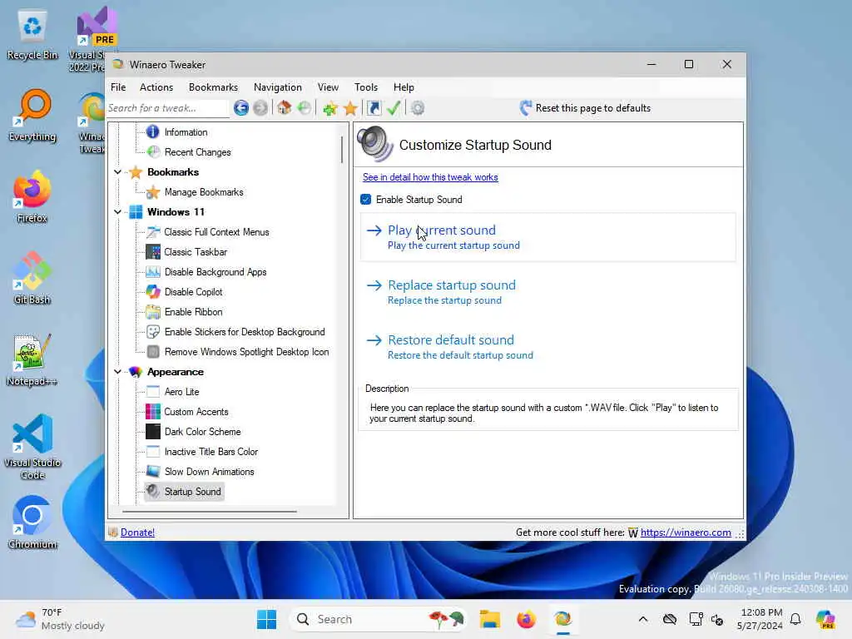This screenshot has width=852, height=639.
Task: Click the taskbar Search box
Action: (379, 619)
